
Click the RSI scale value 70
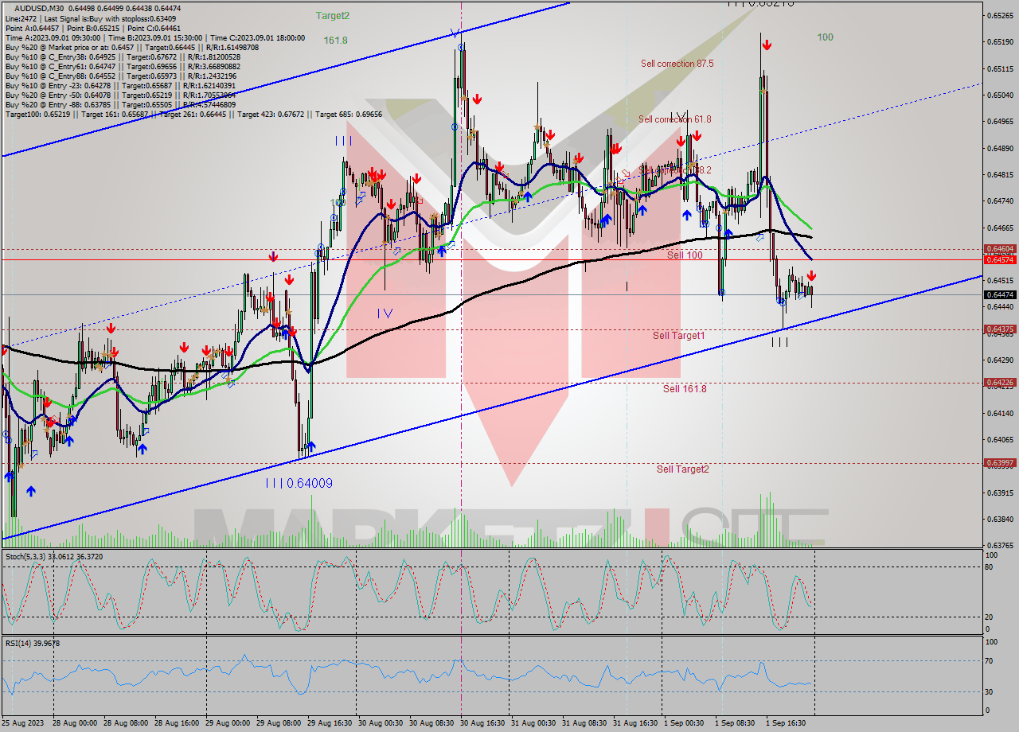pos(990,660)
